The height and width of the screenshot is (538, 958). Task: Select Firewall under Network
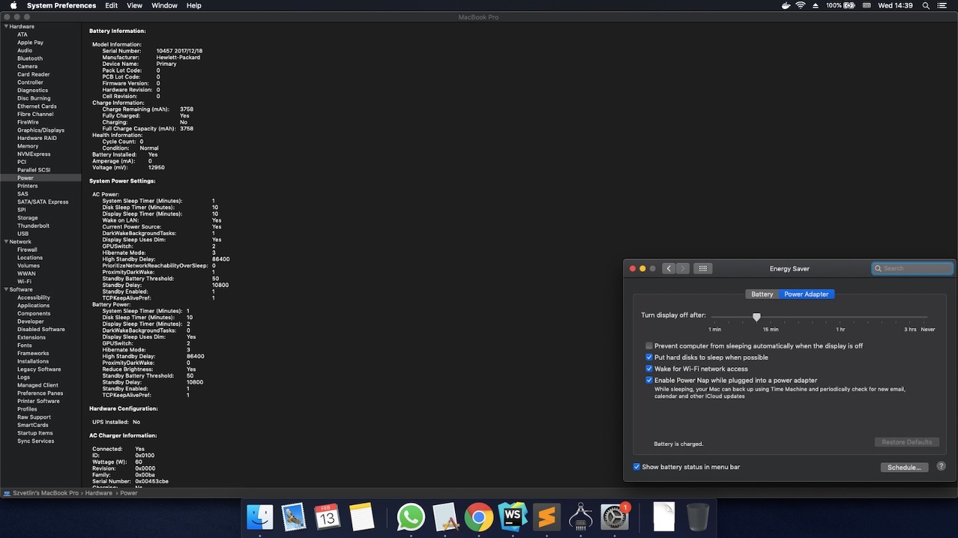tap(27, 249)
